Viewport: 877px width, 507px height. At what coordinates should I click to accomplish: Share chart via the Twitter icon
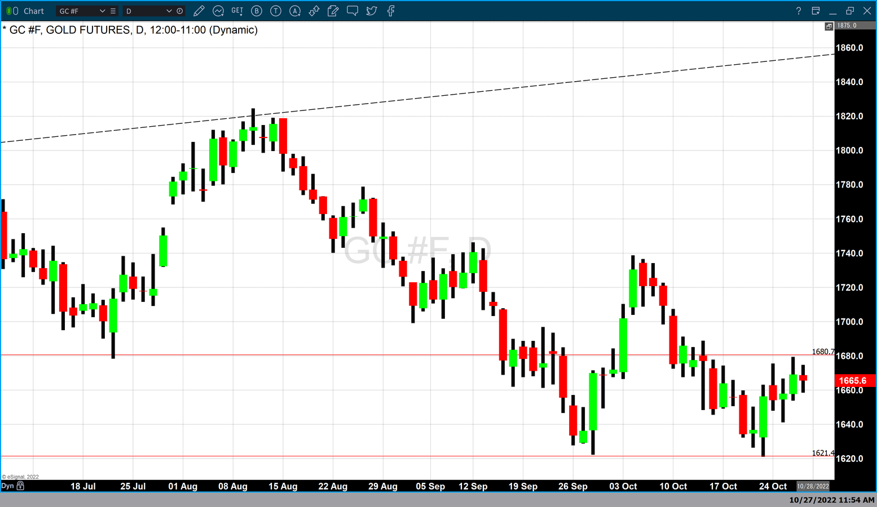[372, 11]
